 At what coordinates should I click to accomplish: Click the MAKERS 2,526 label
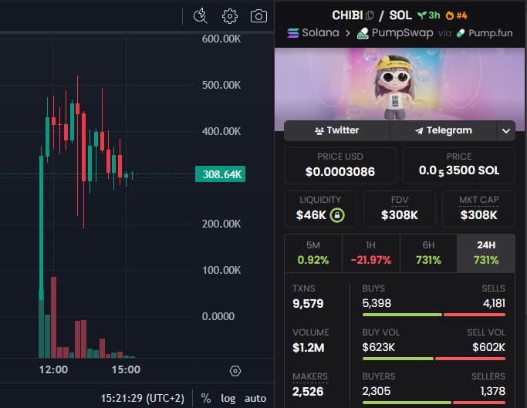(x=310, y=376)
